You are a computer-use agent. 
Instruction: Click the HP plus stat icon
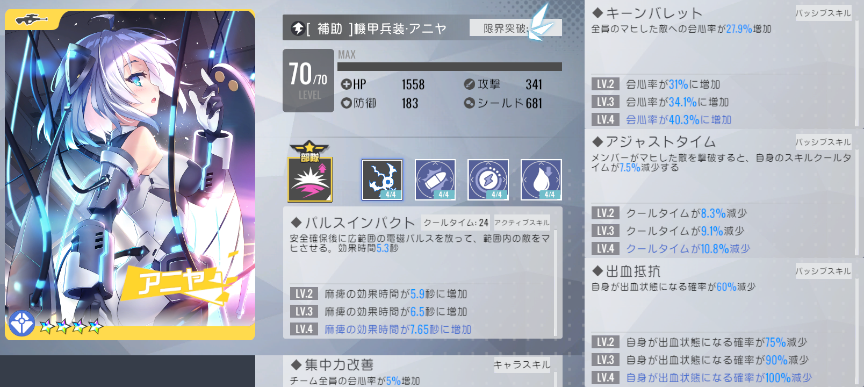pos(346,84)
